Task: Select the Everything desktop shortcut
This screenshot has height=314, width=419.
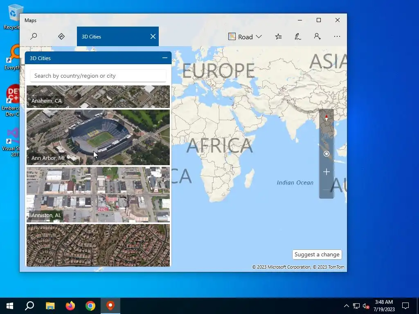Action: 11,57
